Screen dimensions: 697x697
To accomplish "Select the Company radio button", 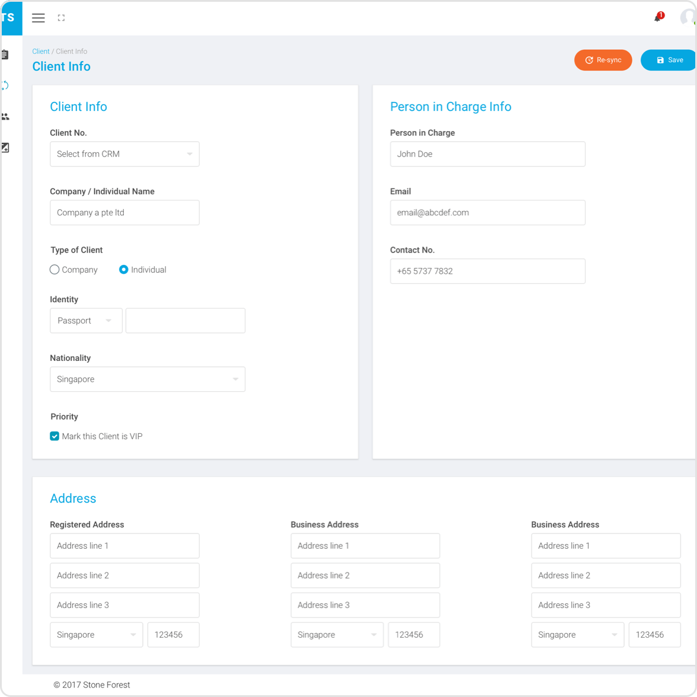I will click(x=55, y=270).
